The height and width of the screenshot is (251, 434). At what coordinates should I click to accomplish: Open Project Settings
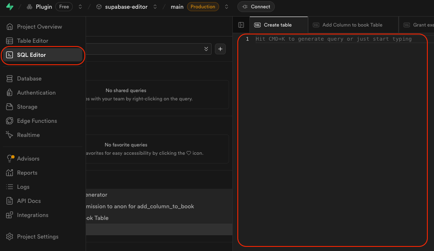37,236
